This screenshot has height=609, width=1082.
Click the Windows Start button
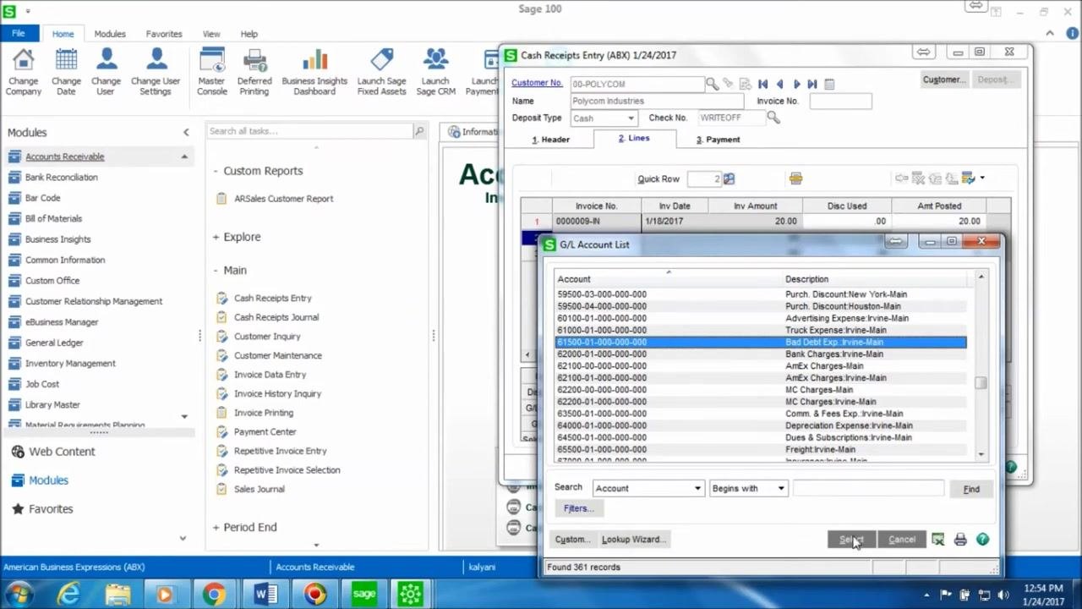point(19,594)
